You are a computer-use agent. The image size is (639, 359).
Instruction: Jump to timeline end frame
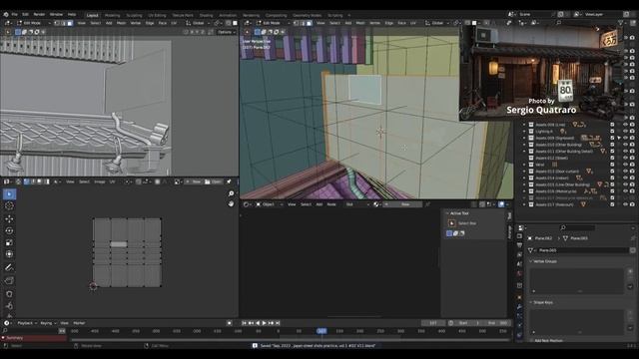point(278,323)
